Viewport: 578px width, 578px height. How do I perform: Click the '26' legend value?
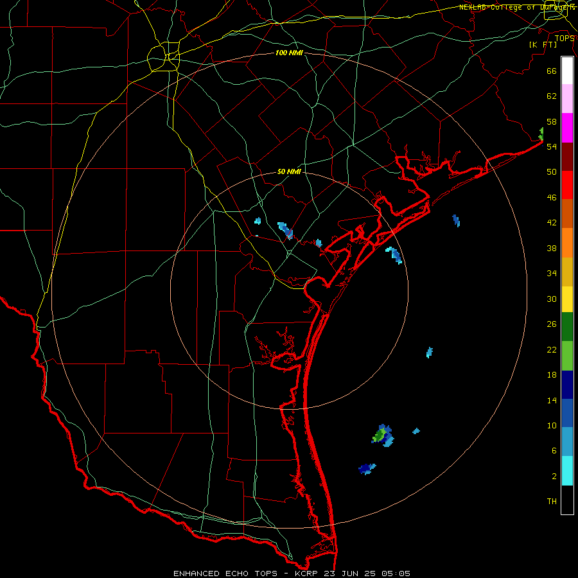pos(552,324)
